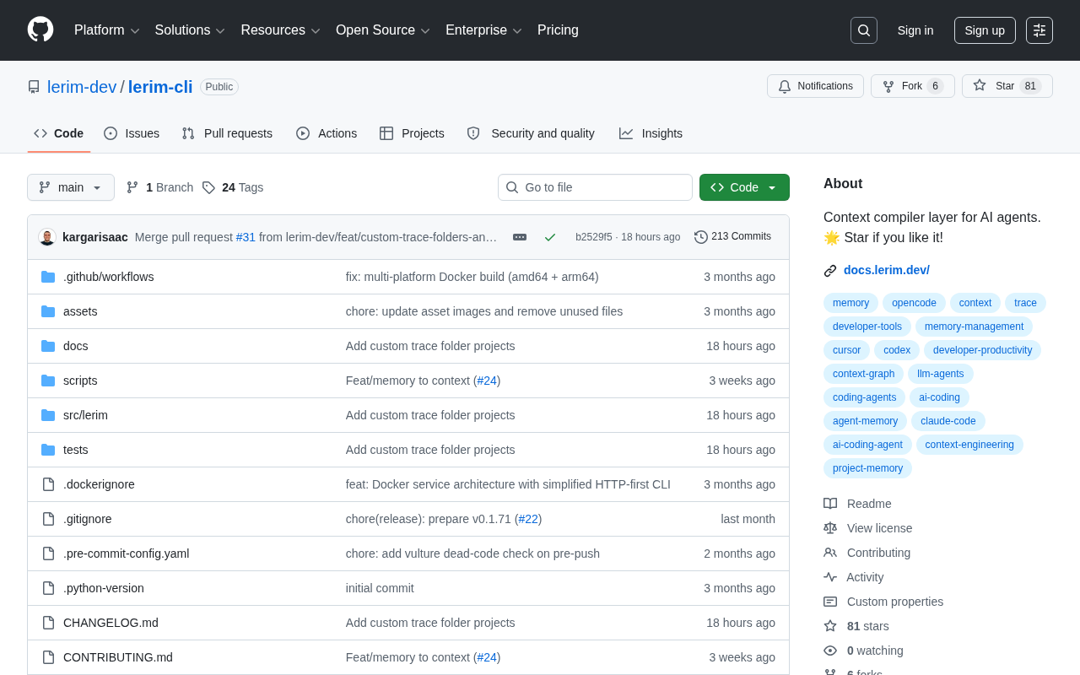The width and height of the screenshot is (1080, 675).
Task: Click the branch icon beside 1 Branch
Action: coord(132,187)
